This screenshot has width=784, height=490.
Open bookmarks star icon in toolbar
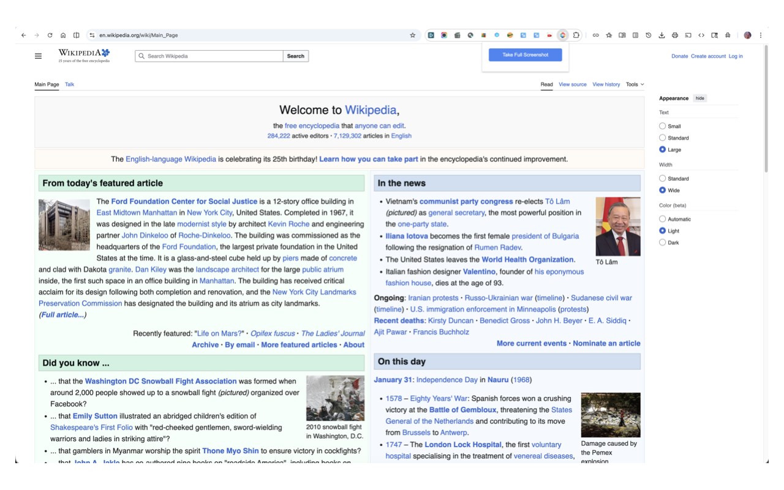pos(609,36)
